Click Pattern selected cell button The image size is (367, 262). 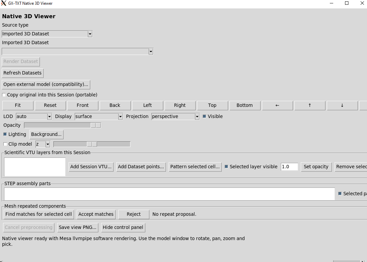[195, 167]
